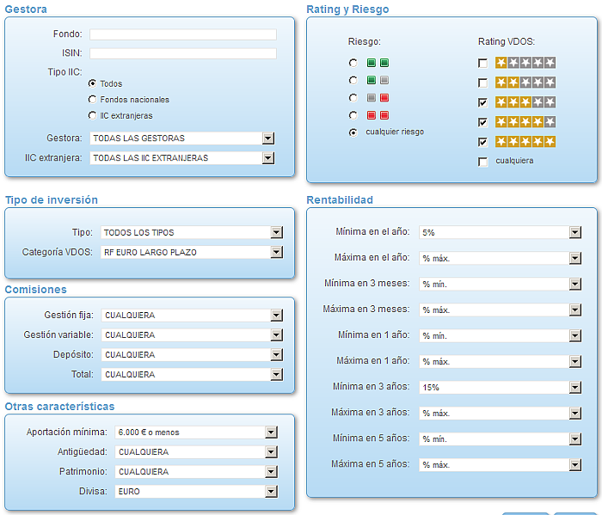Click the one-star rating icon
The image size is (602, 515).
pos(525,63)
